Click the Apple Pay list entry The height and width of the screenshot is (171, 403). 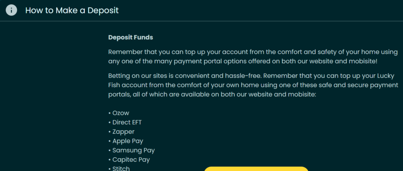[128, 141]
